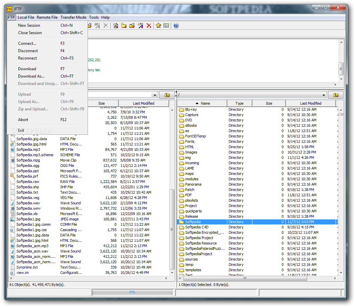Select the quickparts remote directory

(x=193, y=211)
